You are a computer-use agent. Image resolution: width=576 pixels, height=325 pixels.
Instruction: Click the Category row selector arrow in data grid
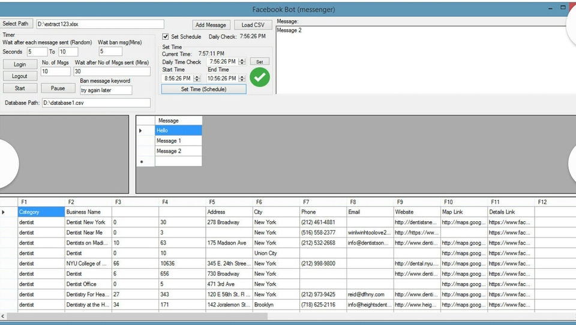pyautogui.click(x=9, y=212)
